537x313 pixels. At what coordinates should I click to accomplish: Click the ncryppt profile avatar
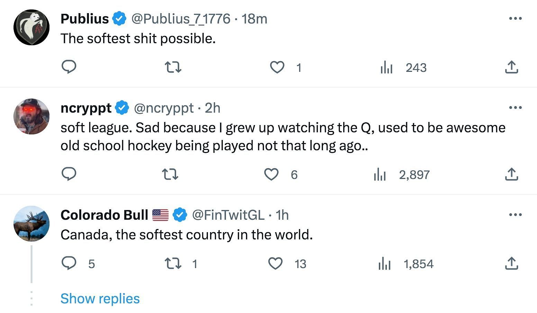(x=31, y=116)
